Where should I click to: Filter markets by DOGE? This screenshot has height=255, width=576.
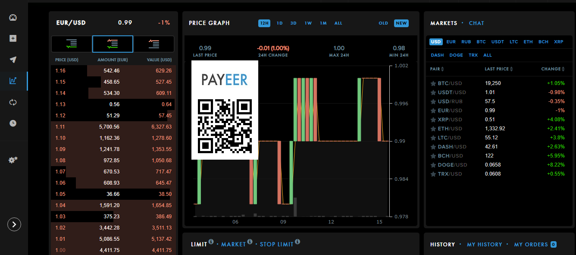click(x=456, y=55)
